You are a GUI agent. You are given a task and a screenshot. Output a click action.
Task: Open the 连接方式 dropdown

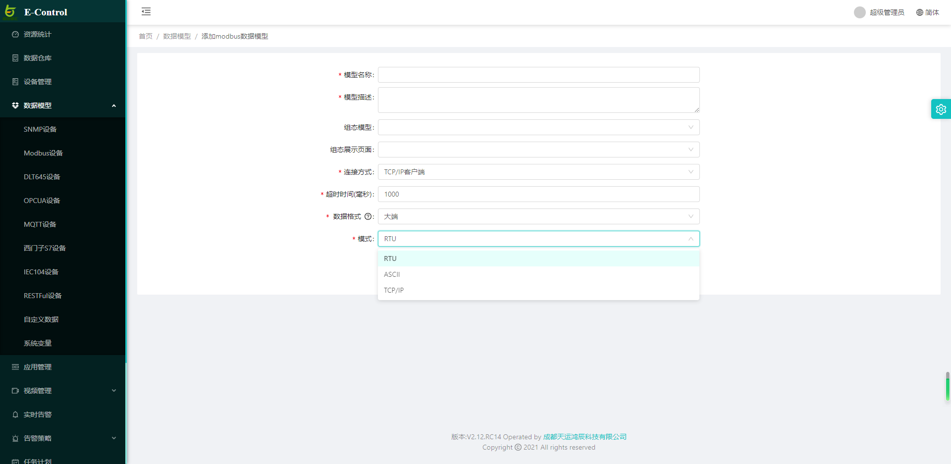coord(539,172)
